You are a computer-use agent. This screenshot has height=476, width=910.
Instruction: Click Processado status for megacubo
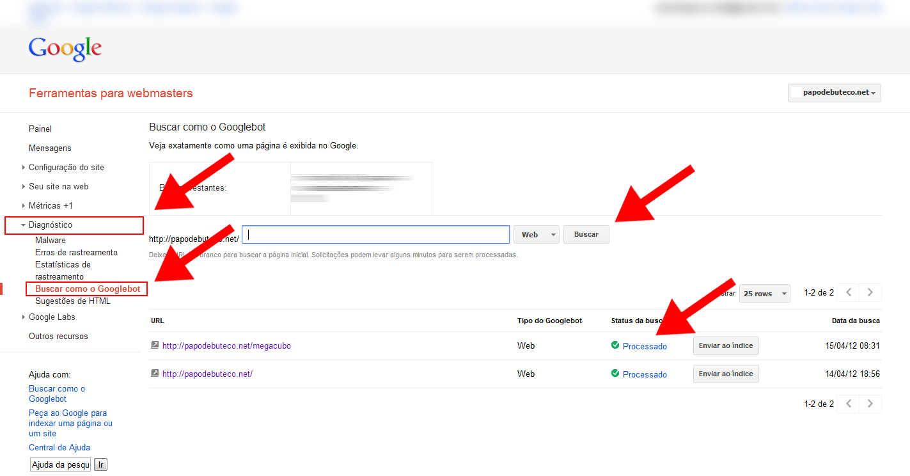click(x=645, y=346)
